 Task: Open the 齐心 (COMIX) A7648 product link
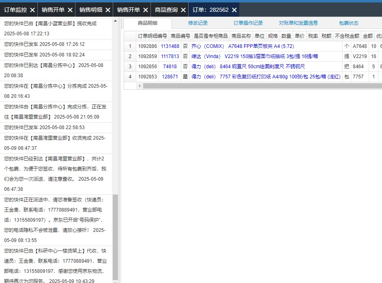[x=243, y=46]
